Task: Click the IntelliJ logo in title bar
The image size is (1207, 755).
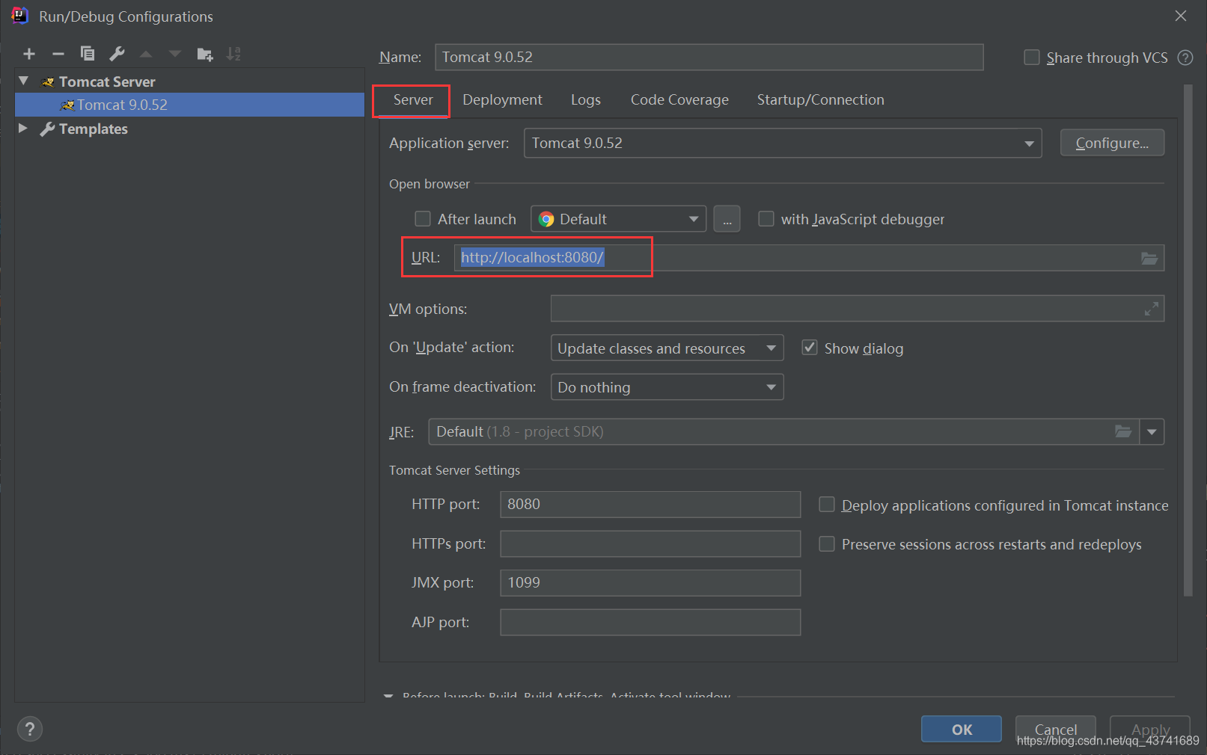Action: [19, 16]
